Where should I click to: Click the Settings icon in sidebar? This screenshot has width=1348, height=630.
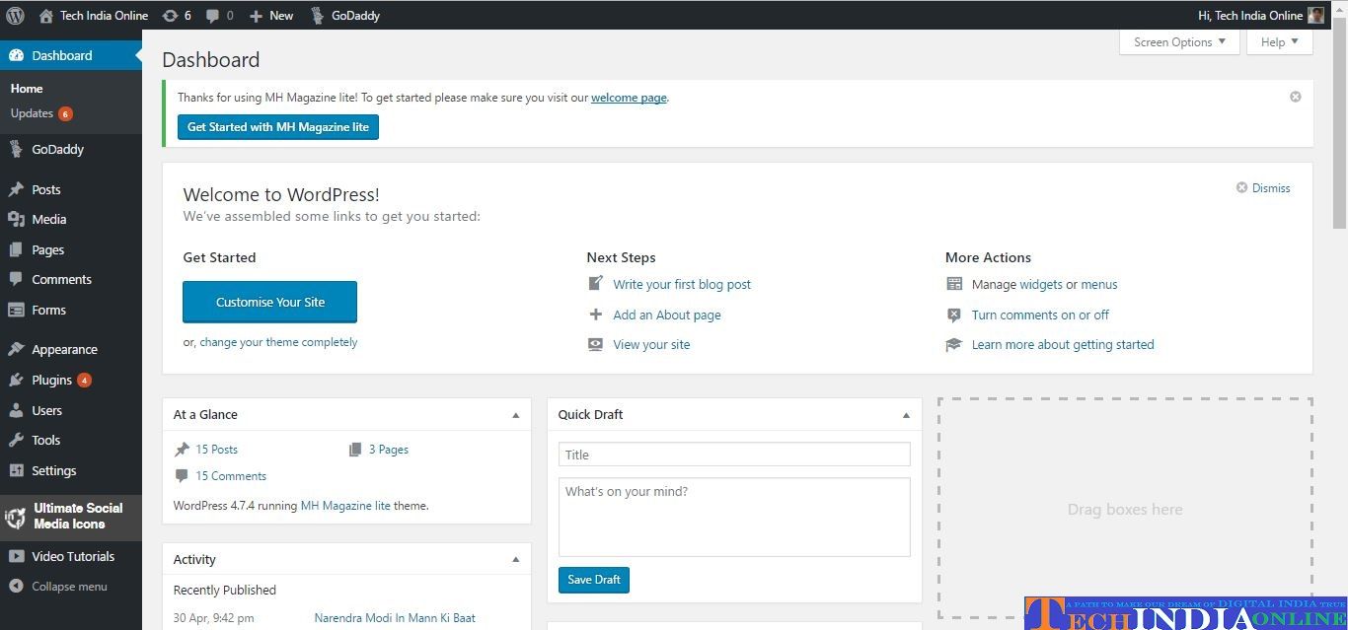tap(16, 470)
